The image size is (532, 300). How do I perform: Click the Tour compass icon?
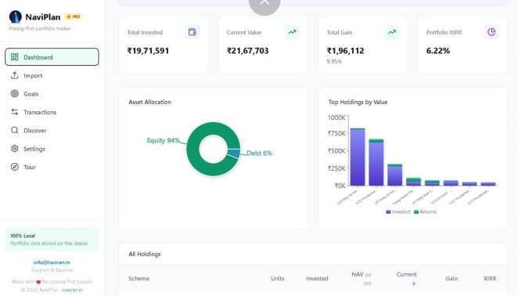[15, 167]
